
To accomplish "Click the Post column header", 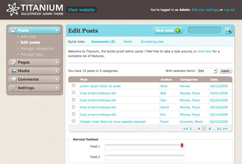I will point(84,79).
